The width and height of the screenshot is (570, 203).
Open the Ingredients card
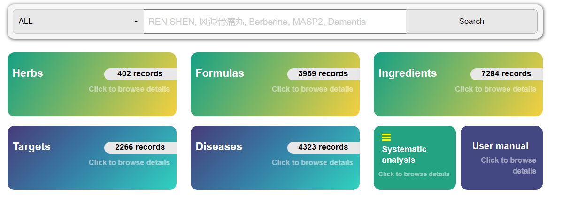408,73
